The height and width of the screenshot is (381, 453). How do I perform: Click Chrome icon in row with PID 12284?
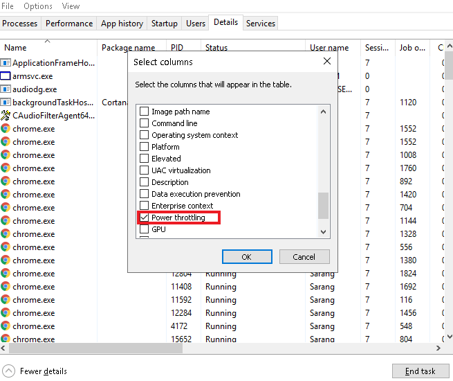[x=6, y=312]
